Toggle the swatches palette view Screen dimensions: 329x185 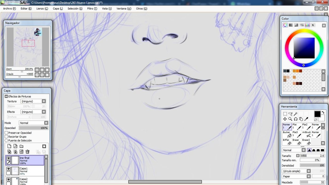click(307, 25)
